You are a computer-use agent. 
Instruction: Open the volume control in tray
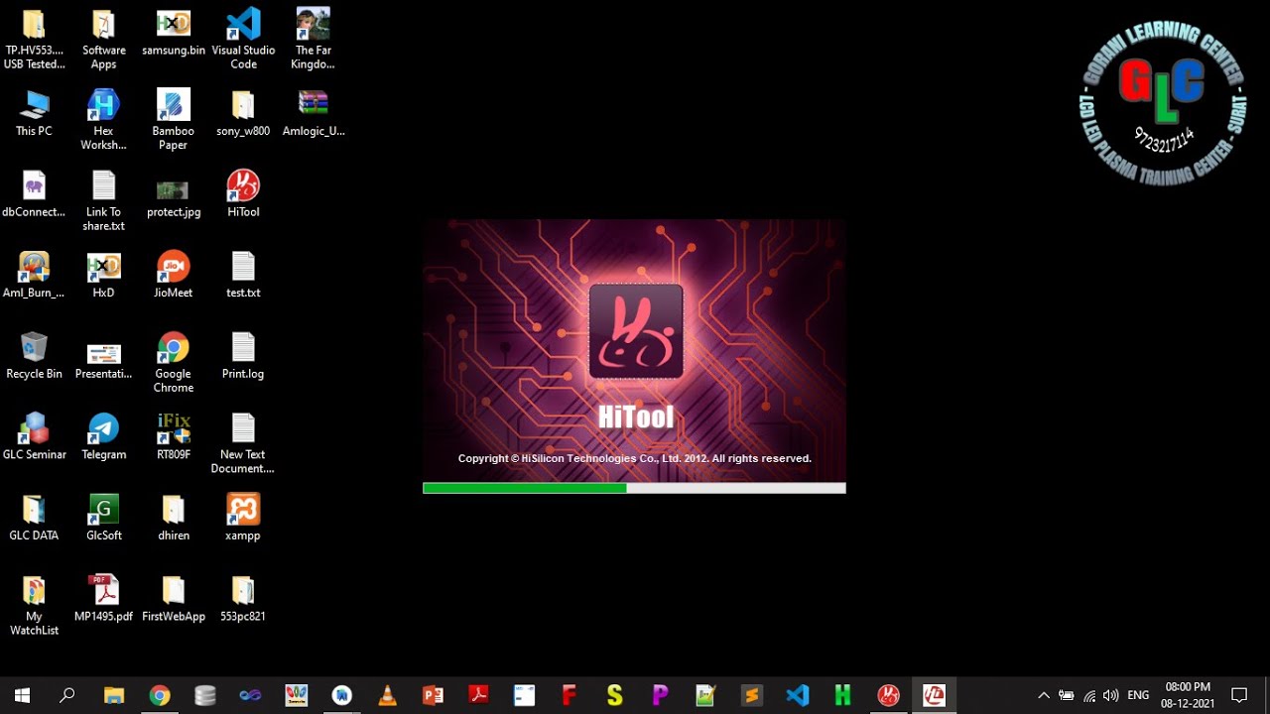coord(1110,695)
